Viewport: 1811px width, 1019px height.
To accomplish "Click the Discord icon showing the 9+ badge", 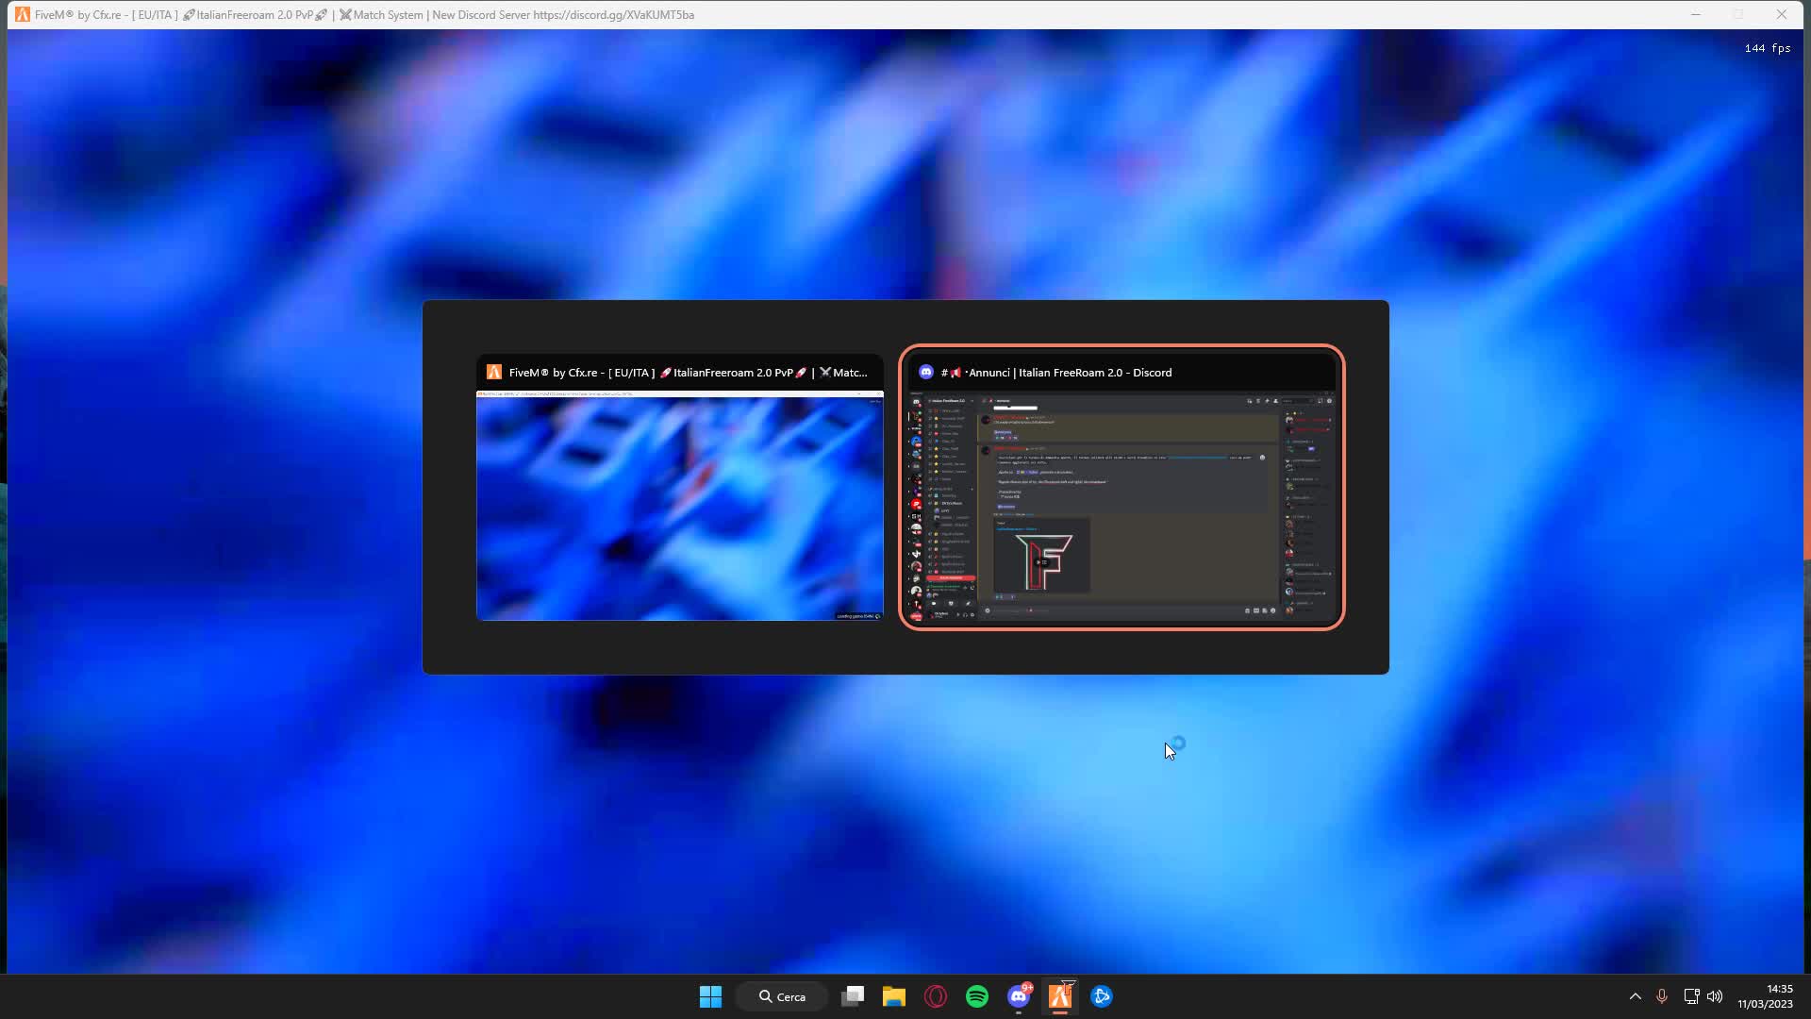I will coord(1018,995).
